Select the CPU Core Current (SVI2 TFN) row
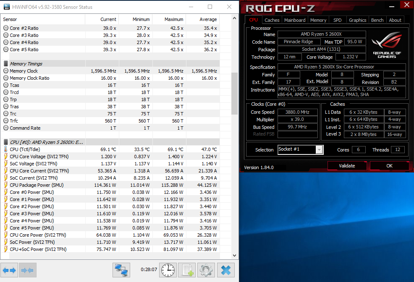 110,171
